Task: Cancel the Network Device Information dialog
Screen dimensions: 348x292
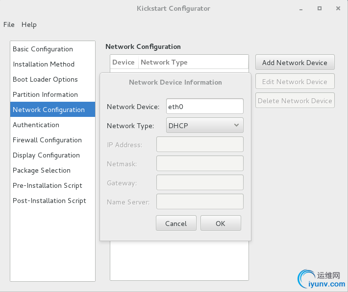Action: tap(176, 223)
